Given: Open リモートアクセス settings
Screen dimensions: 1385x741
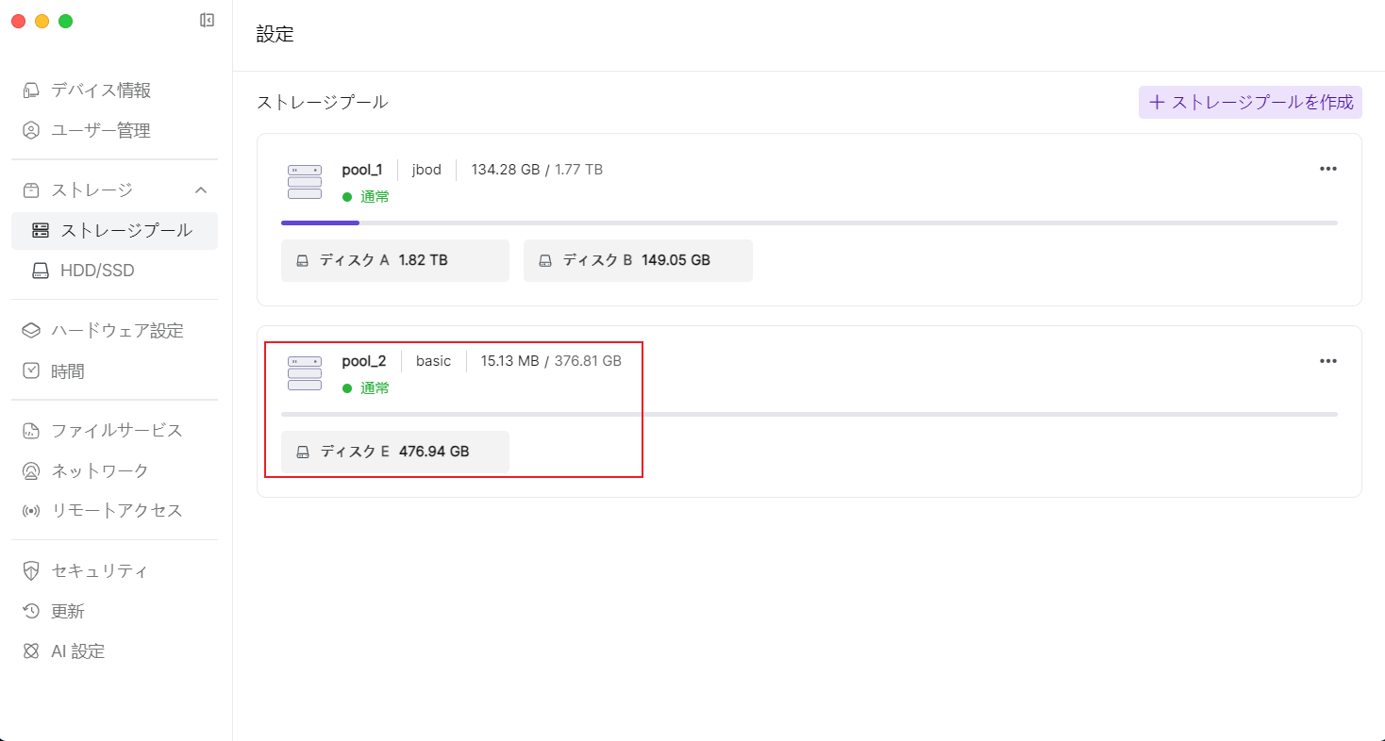Looking at the screenshot, I should tap(116, 511).
